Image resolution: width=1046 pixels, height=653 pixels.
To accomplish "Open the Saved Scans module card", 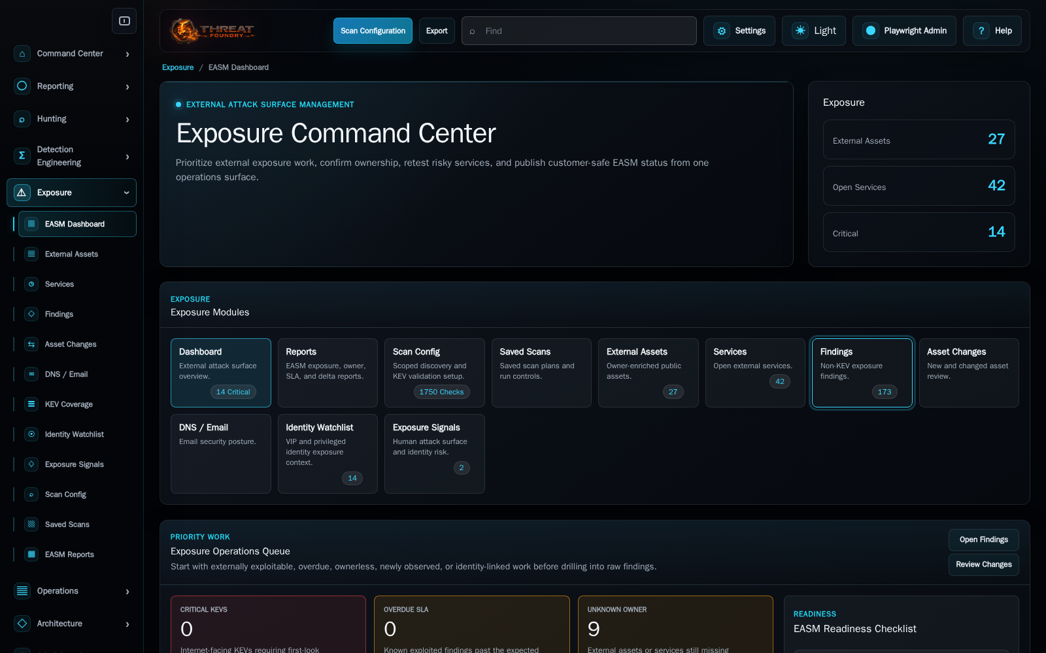I will coord(541,373).
